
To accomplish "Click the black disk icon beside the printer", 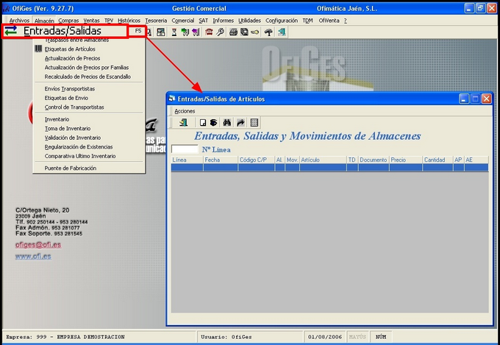I will point(244,32).
